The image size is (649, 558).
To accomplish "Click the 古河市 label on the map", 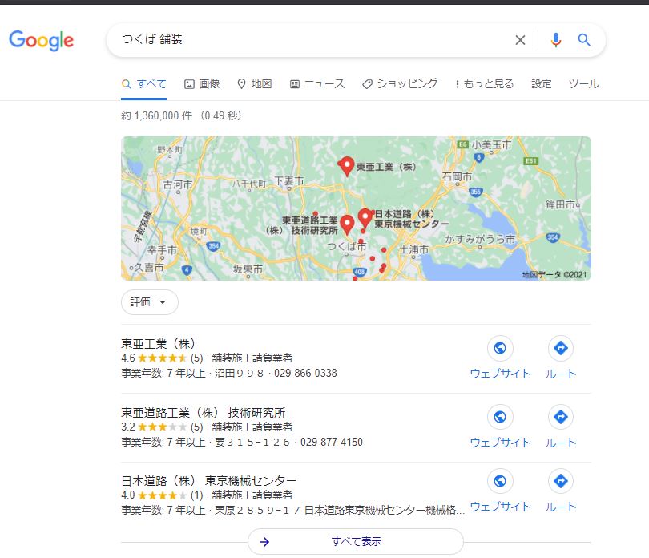I will (178, 184).
